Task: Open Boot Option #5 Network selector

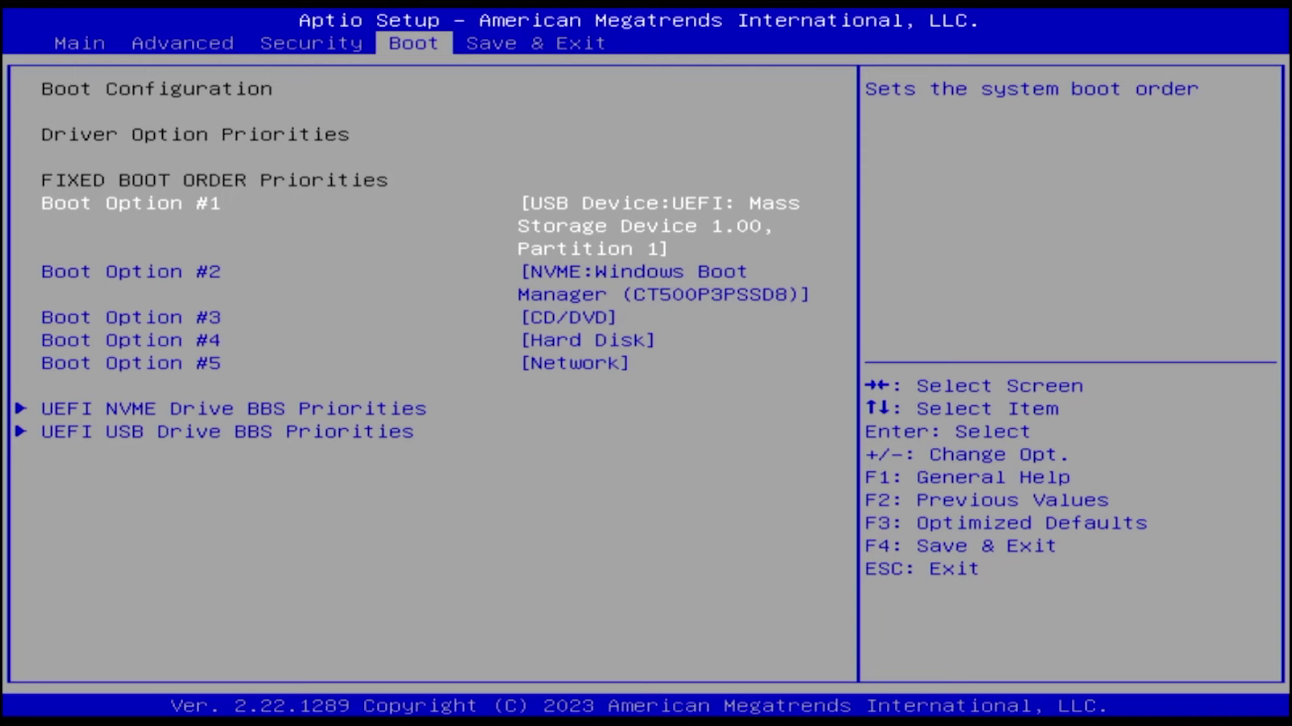Action: (131, 362)
